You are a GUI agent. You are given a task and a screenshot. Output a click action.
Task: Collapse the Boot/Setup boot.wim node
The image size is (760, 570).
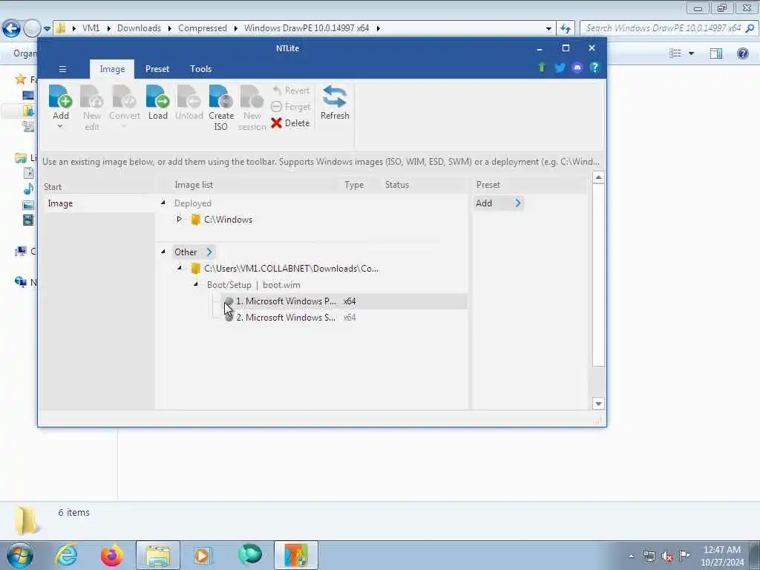196,284
